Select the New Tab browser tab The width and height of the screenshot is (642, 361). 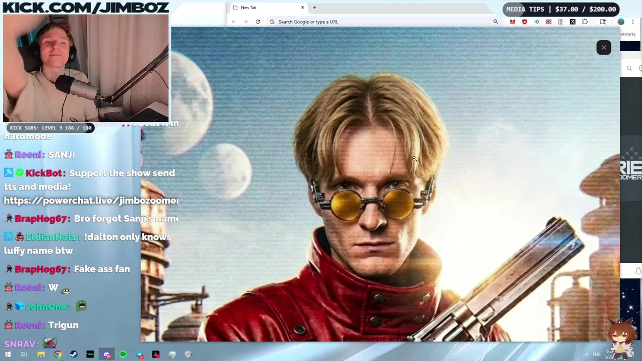click(x=268, y=8)
